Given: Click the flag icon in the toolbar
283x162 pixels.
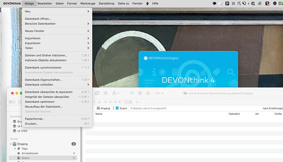Looking at the screenshot, I should (132, 93).
